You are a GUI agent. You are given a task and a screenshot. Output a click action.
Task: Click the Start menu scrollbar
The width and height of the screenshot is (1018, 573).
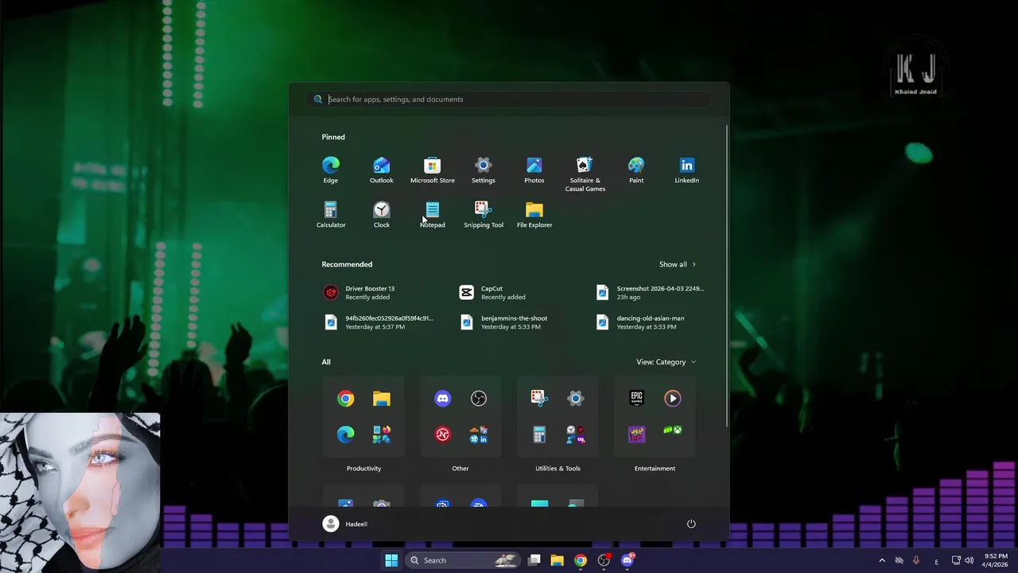pos(727,277)
